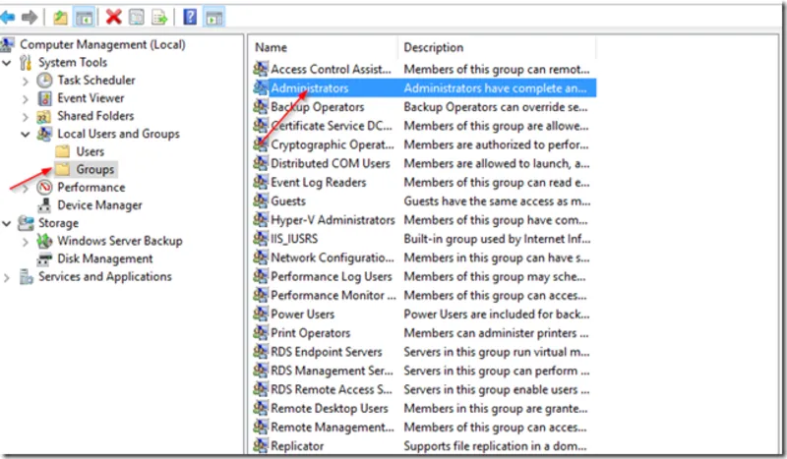The image size is (787, 459).
Task: Toggle the Show/Hide Console Tree button
Action: click(84, 17)
